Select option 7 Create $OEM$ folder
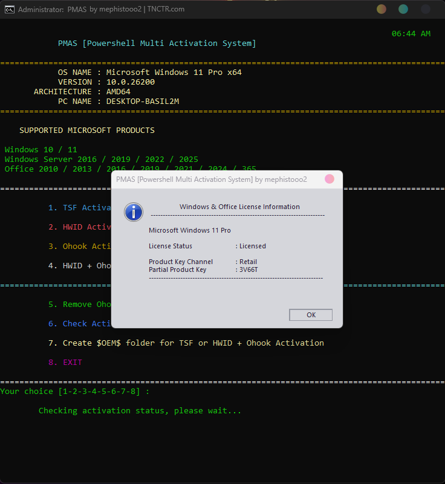445x484 pixels. [x=186, y=343]
